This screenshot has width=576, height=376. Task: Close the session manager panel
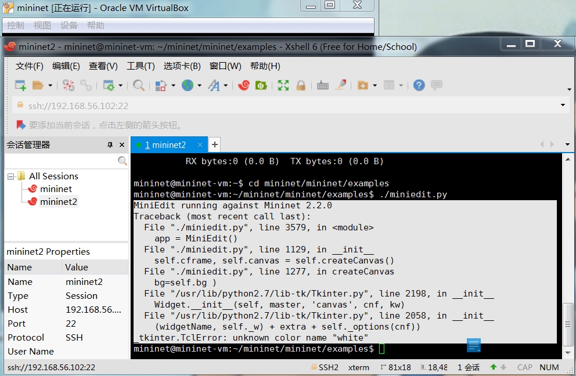point(122,145)
